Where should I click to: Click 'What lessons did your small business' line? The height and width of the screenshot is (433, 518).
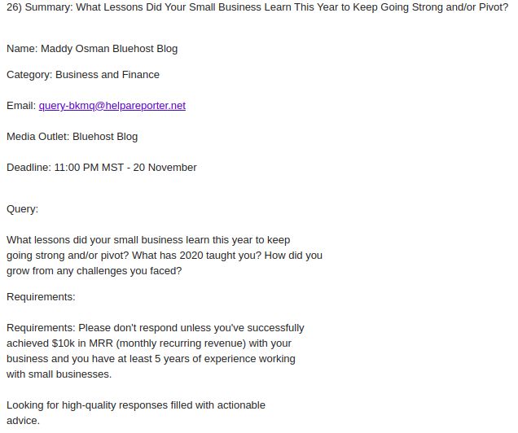pos(148,240)
